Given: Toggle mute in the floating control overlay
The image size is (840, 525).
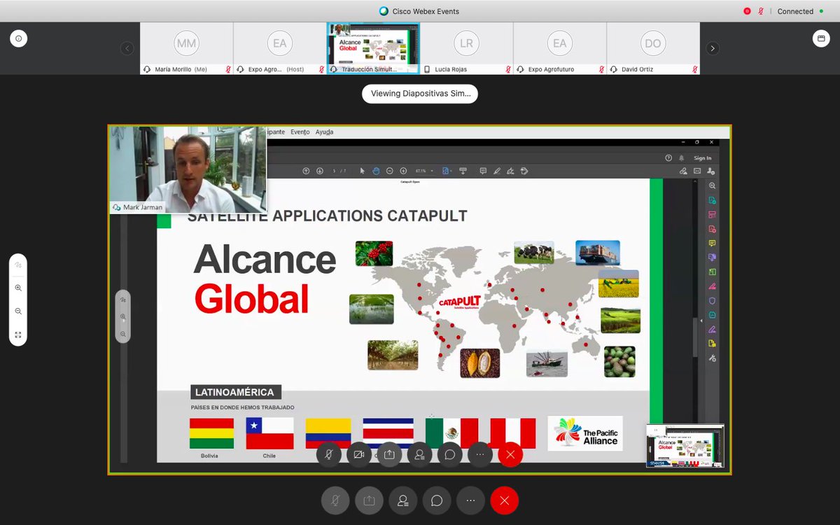Looking at the screenshot, I should coord(328,454).
